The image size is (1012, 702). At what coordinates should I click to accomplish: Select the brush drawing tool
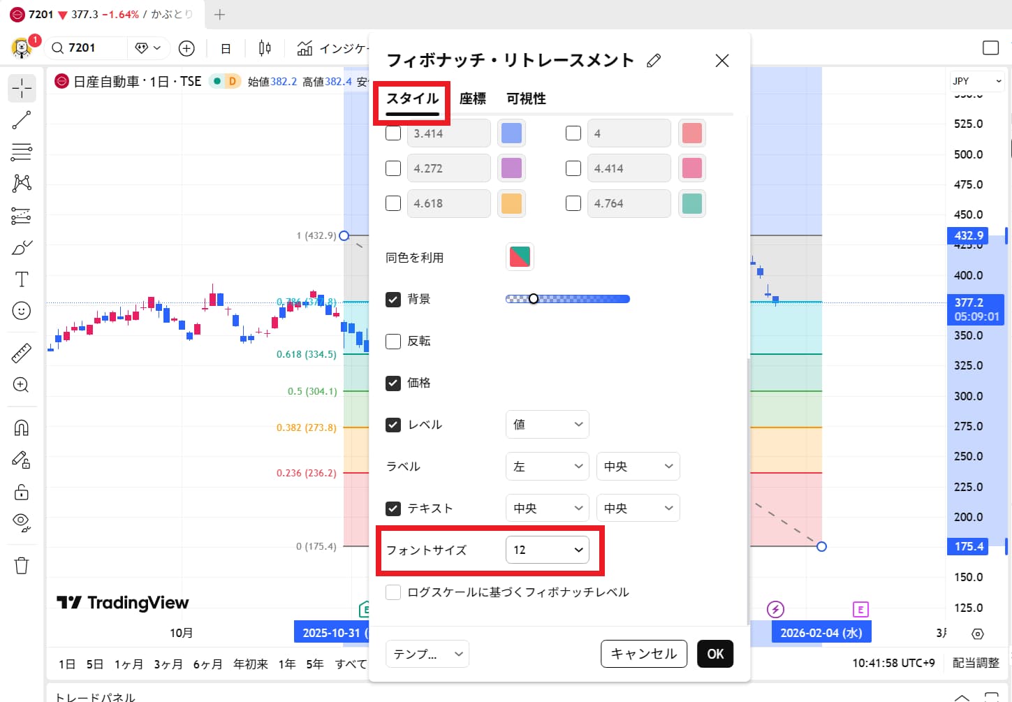click(22, 247)
